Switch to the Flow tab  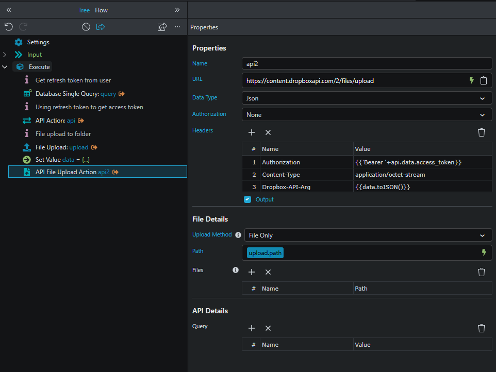(x=102, y=10)
